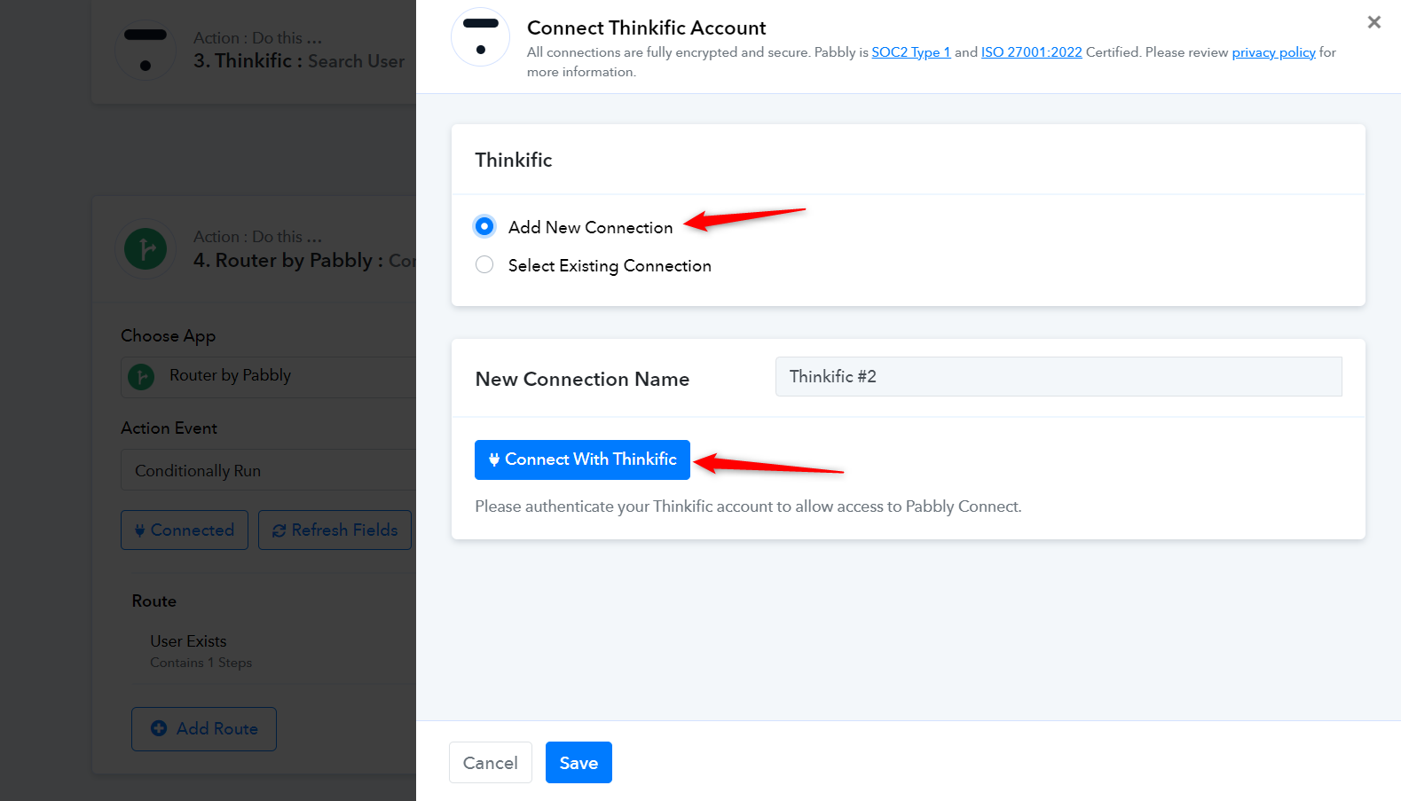The width and height of the screenshot is (1401, 801).
Task: Cancel the connection dialog
Action: [x=490, y=763]
